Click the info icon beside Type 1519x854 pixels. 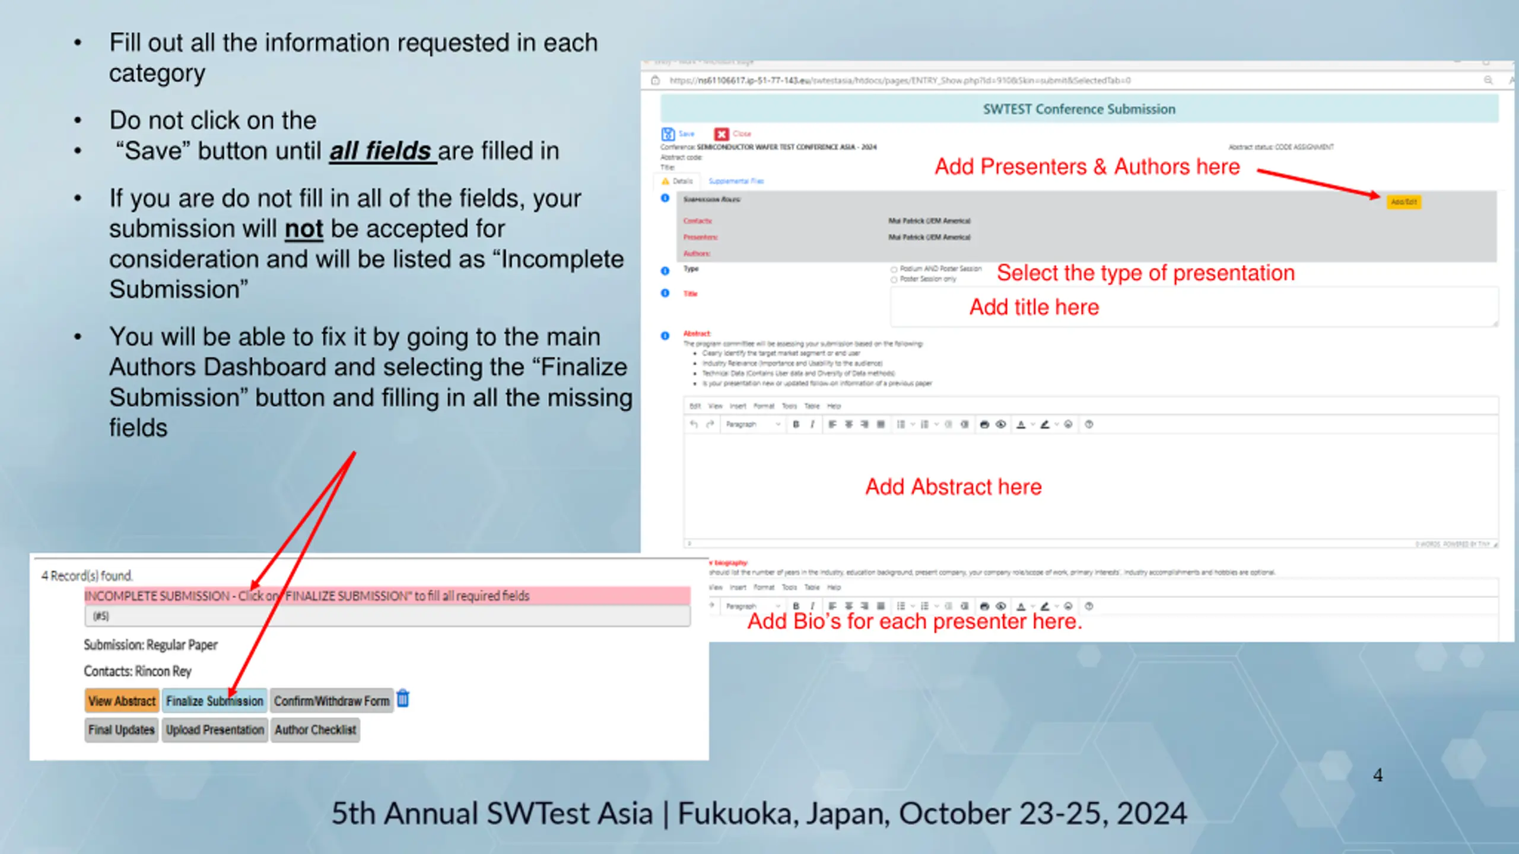click(x=665, y=270)
